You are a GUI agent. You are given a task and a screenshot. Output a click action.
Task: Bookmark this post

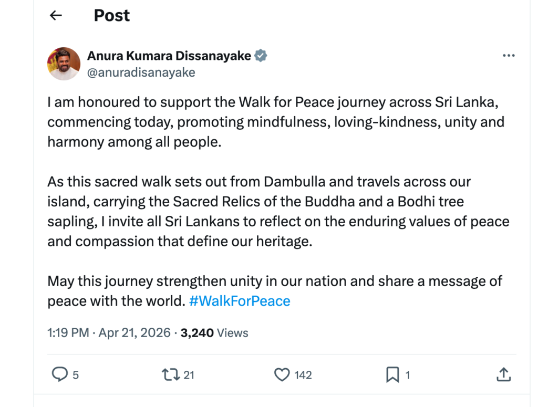[392, 374]
